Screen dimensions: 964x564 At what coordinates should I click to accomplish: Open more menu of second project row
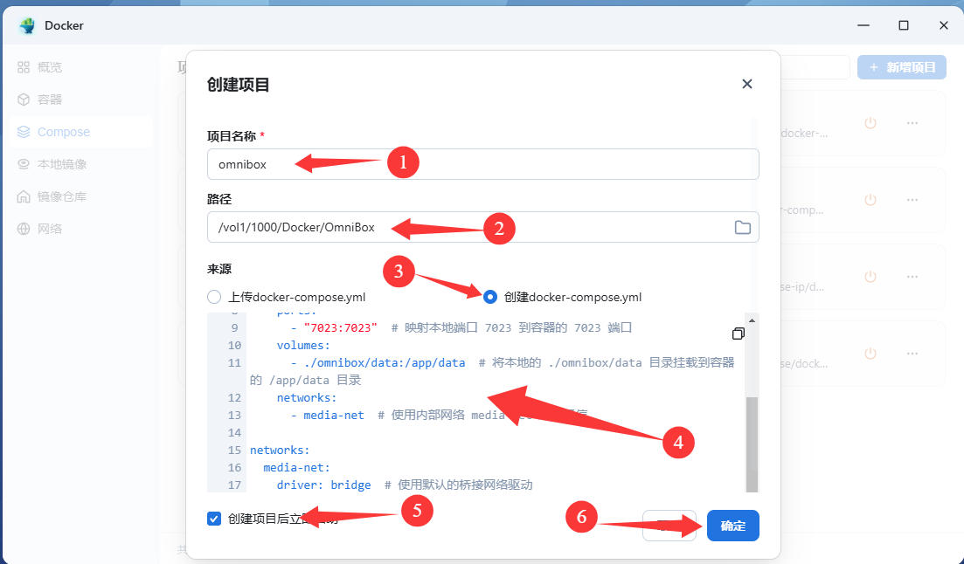[x=912, y=200]
